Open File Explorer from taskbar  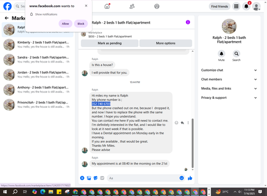click(51, 192)
